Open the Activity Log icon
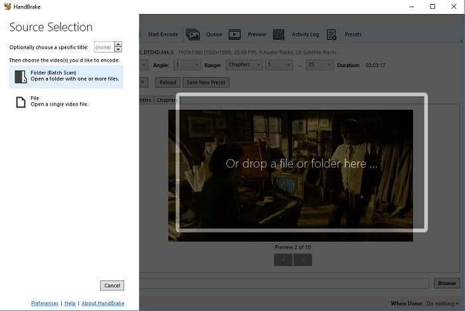 click(279, 35)
